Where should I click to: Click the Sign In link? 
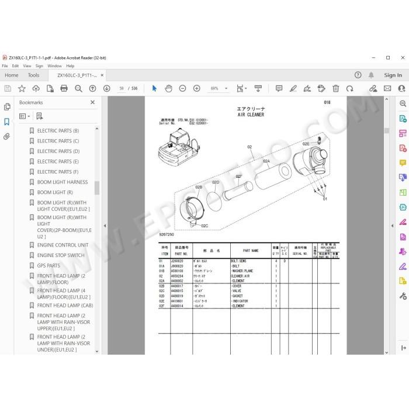(x=393, y=75)
